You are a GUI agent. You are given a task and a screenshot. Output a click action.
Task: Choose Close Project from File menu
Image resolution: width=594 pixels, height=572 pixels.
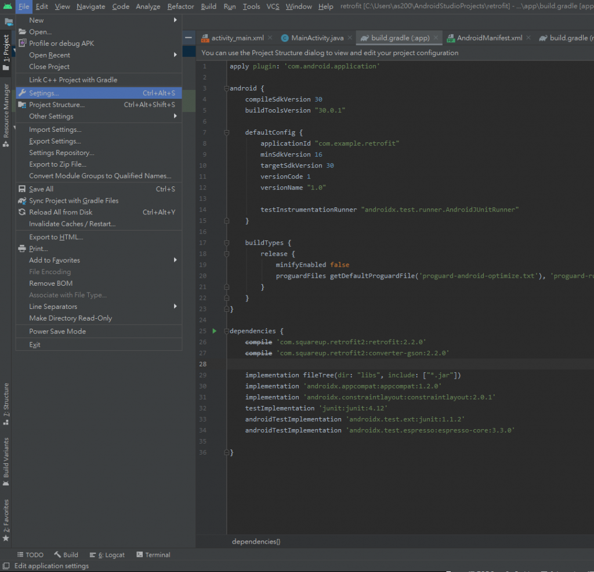click(99, 66)
